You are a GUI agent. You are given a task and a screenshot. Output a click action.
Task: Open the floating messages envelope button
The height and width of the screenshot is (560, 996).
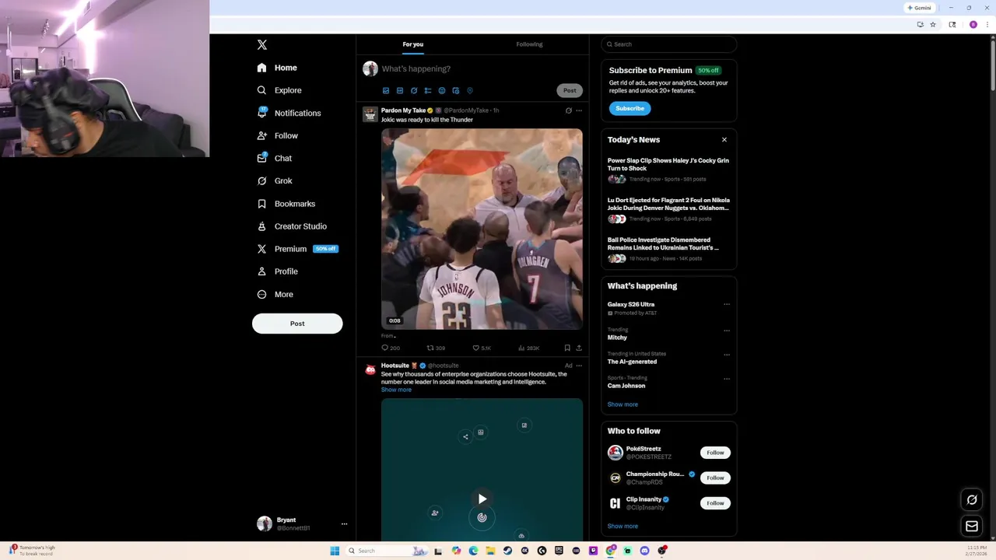click(972, 527)
